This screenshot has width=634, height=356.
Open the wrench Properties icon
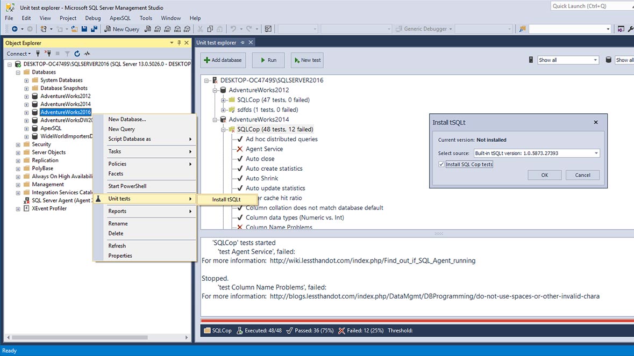coord(630,29)
